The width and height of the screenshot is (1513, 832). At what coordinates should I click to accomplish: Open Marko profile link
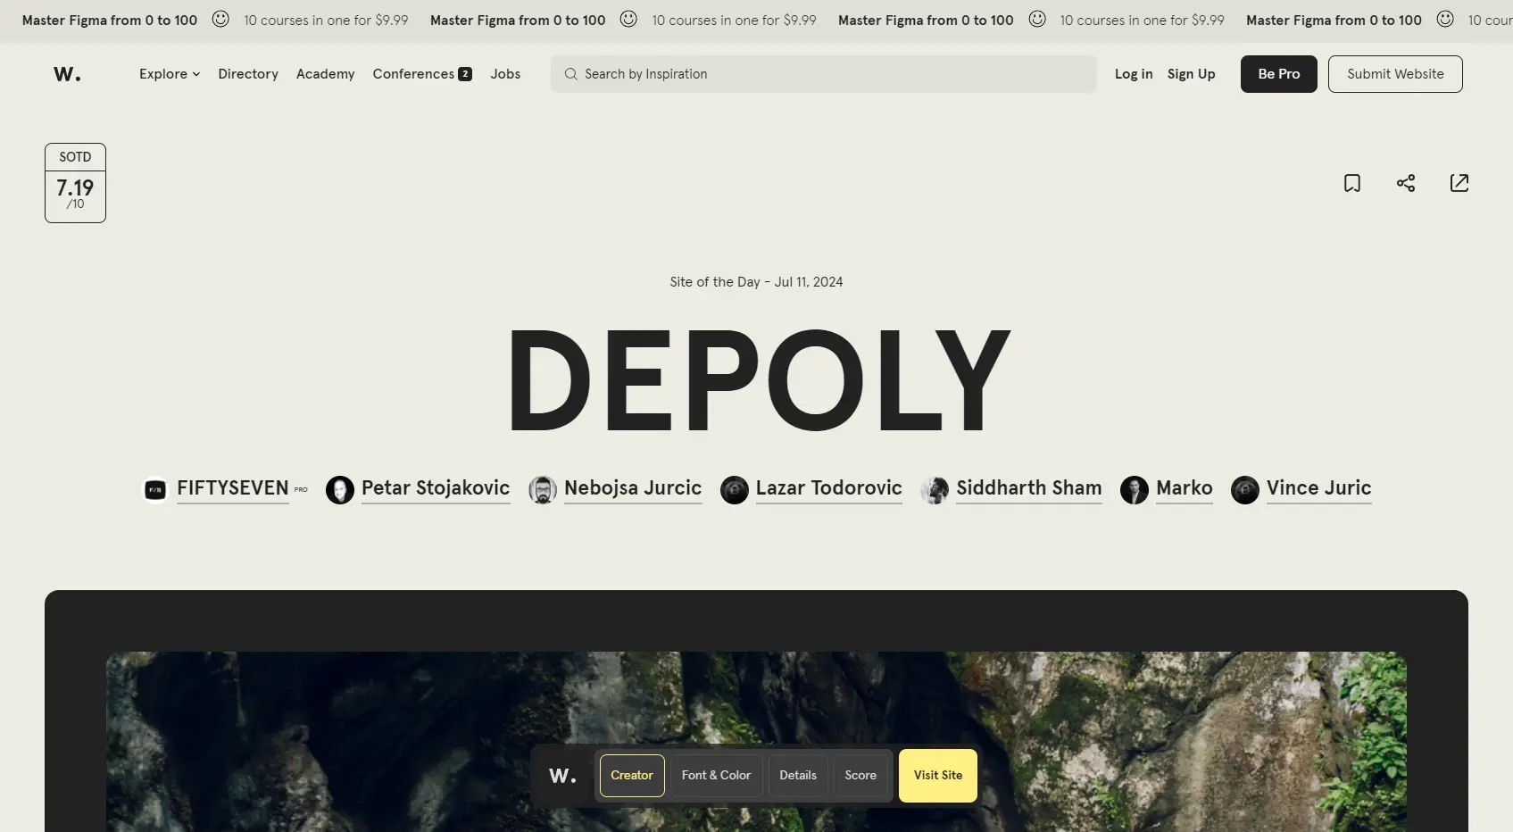pyautogui.click(x=1185, y=488)
